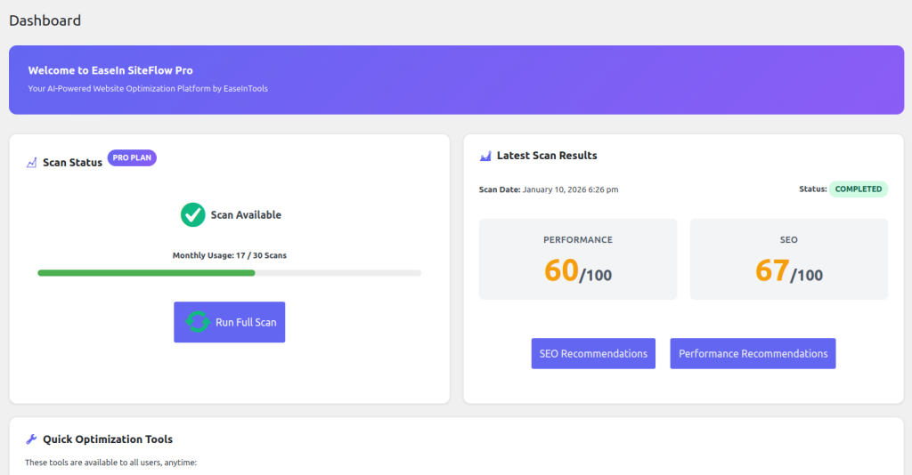Click the AI-Powered Website Optimization Platform subtitle
Screen dimensions: 912x475
(x=148, y=89)
